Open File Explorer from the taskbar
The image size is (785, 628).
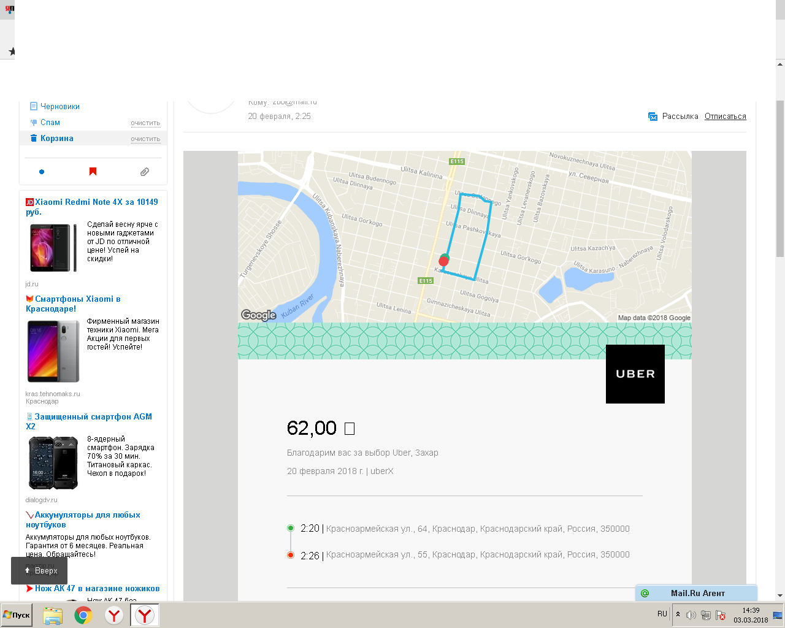tap(53, 615)
